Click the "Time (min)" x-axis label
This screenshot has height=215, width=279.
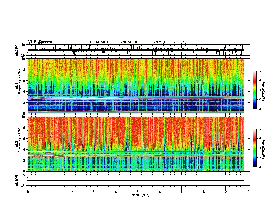(141, 195)
